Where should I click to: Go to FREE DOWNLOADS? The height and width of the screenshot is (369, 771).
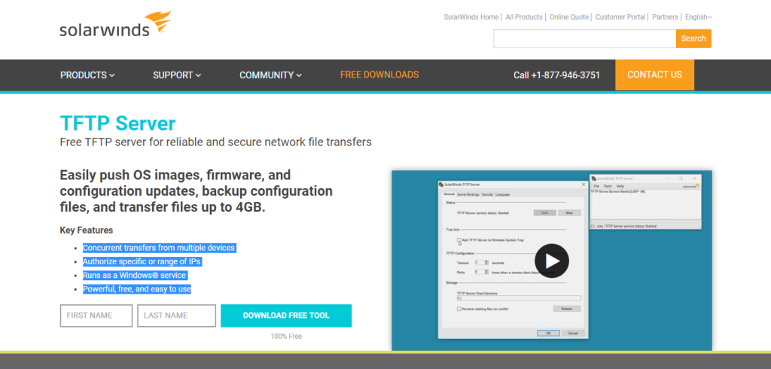pos(379,75)
